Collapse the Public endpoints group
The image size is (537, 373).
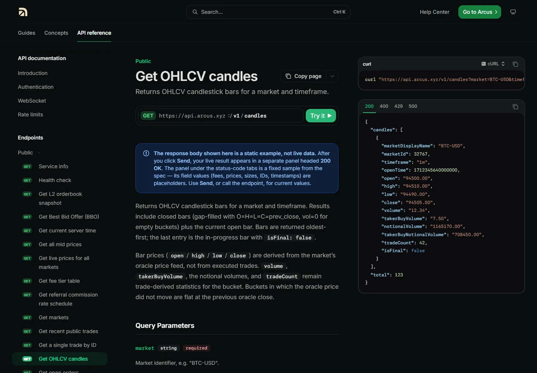(x=29, y=153)
